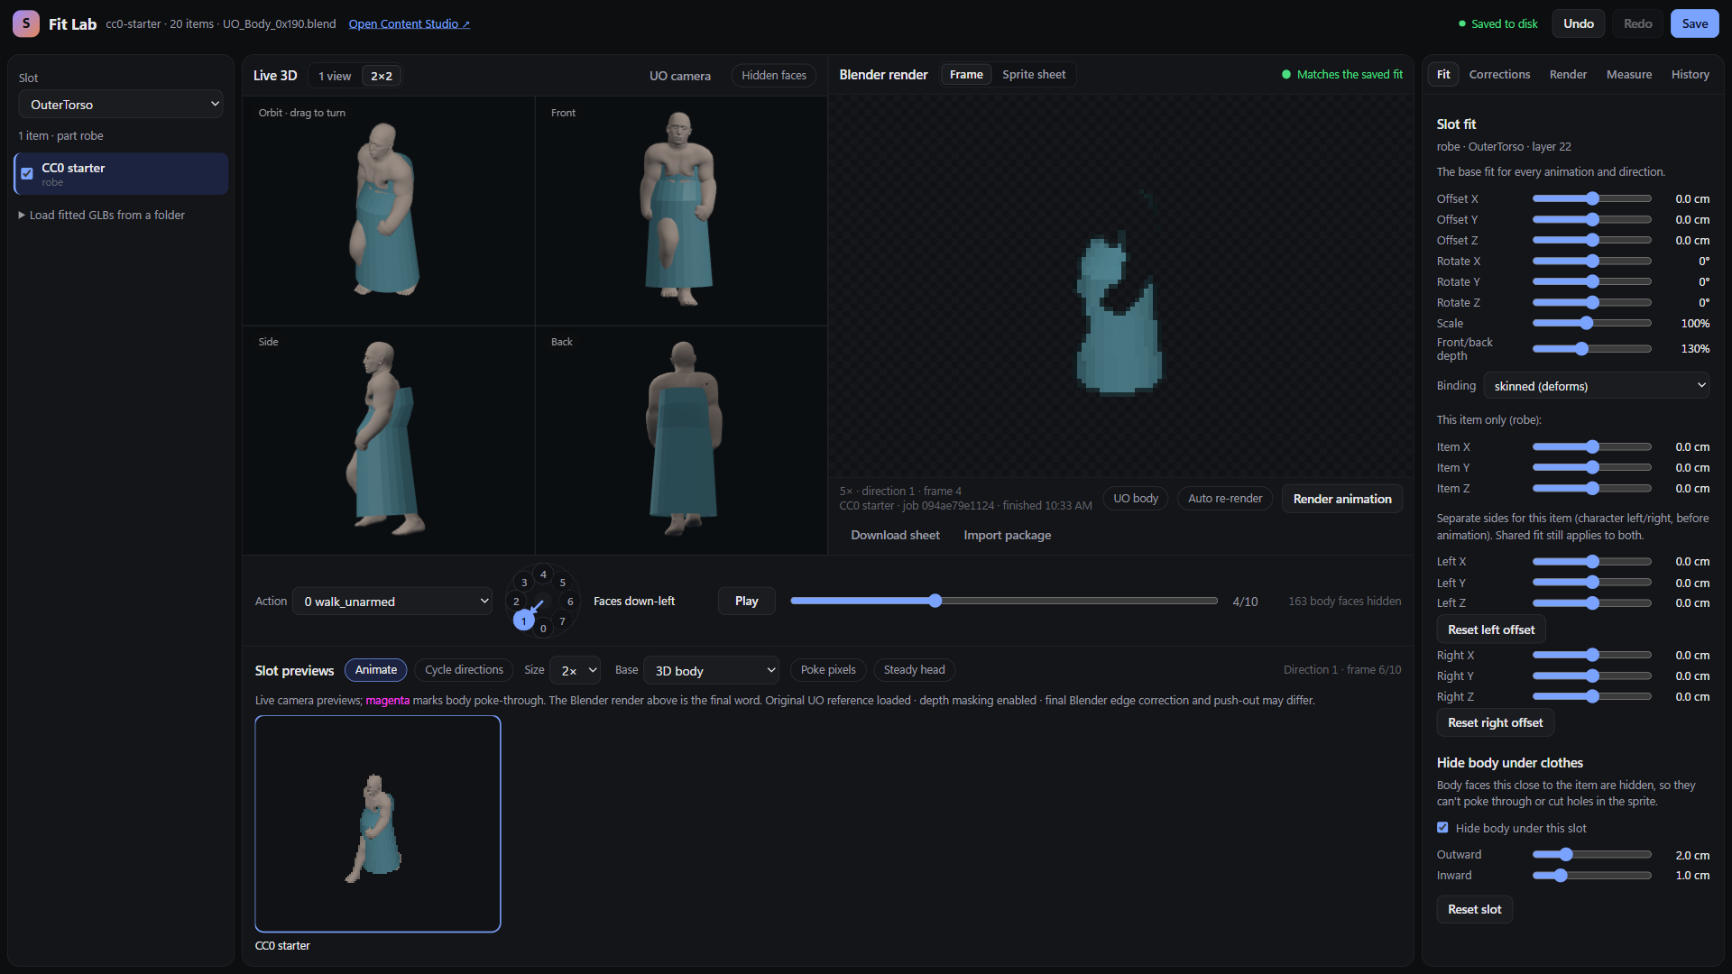Toggle Poke pixels preview option

tap(828, 670)
